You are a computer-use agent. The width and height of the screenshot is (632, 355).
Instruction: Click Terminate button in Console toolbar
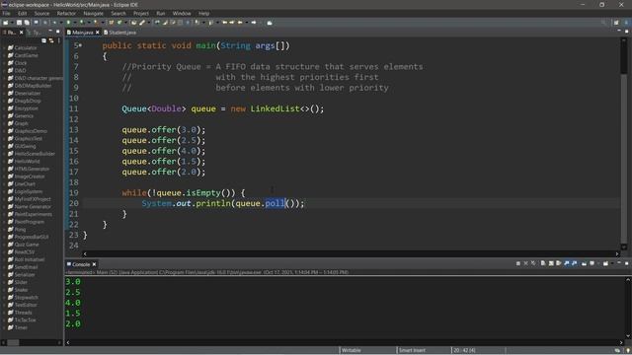[517, 263]
